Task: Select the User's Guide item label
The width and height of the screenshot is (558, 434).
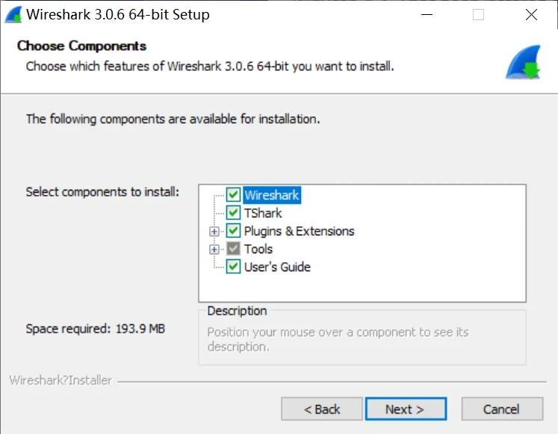Action: coord(277,267)
